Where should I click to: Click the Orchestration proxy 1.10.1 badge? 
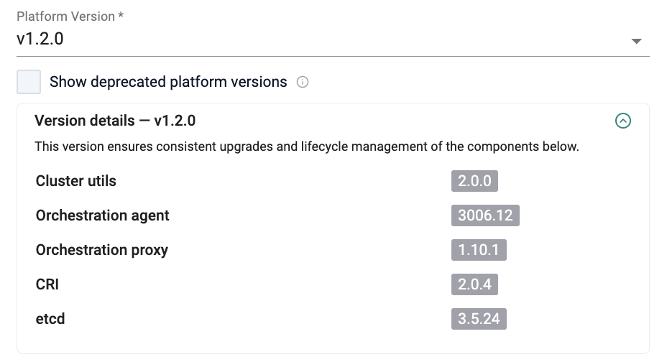pyautogui.click(x=479, y=250)
